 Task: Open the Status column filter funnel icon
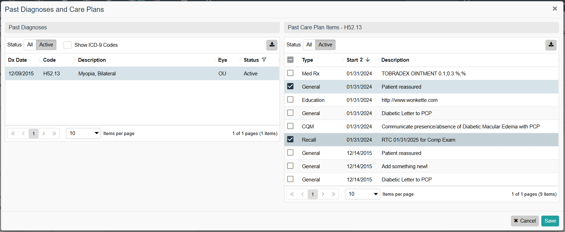[264, 60]
